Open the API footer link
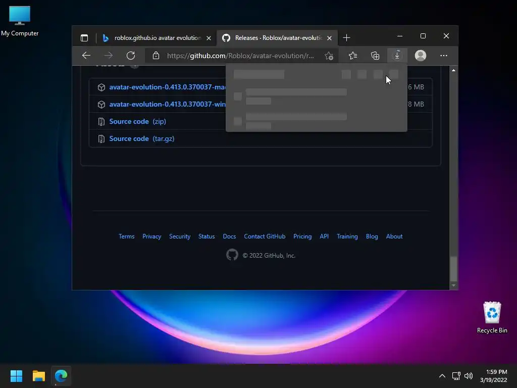Image resolution: width=517 pixels, height=388 pixels. (x=324, y=236)
